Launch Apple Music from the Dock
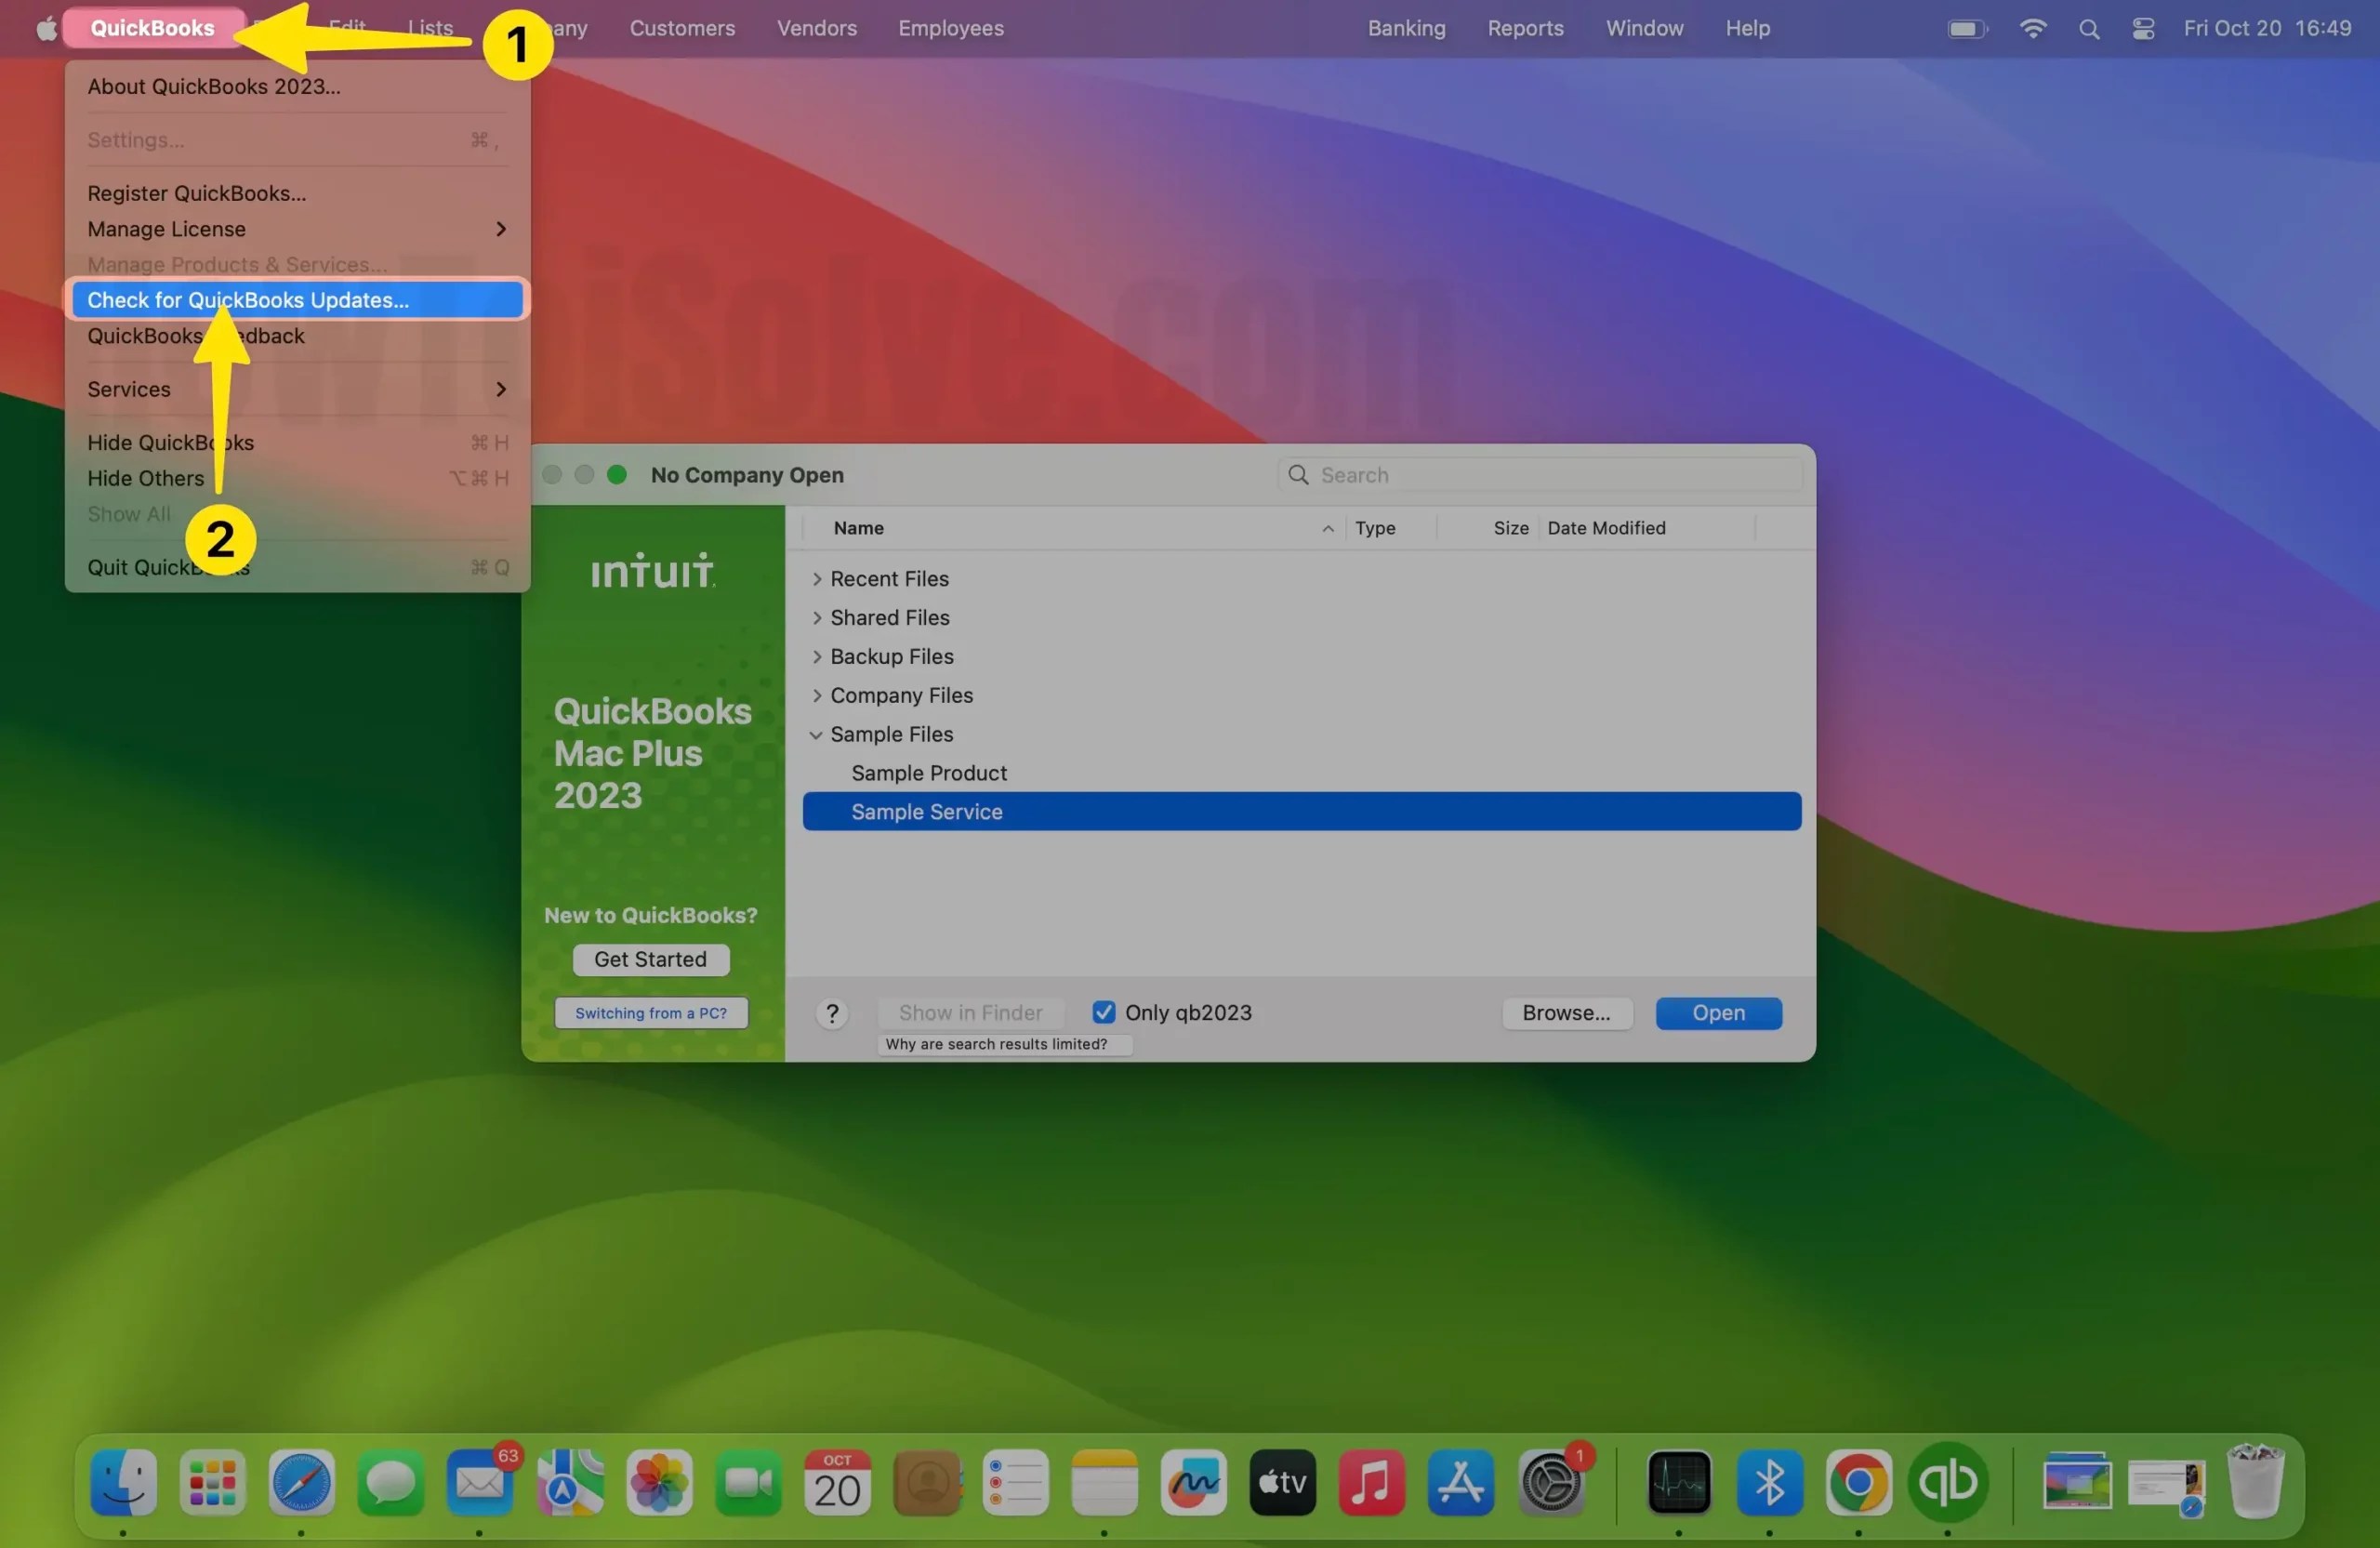This screenshot has width=2380, height=1548. [1371, 1484]
